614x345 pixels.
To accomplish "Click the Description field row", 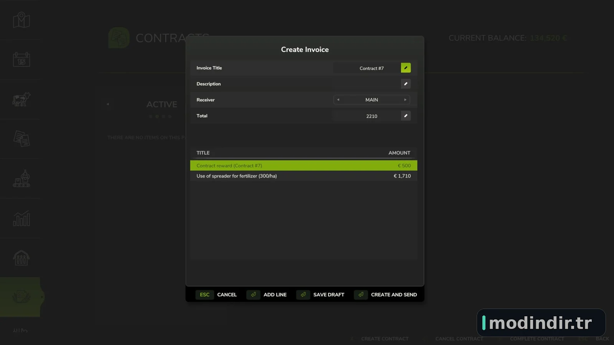I will point(304,84).
